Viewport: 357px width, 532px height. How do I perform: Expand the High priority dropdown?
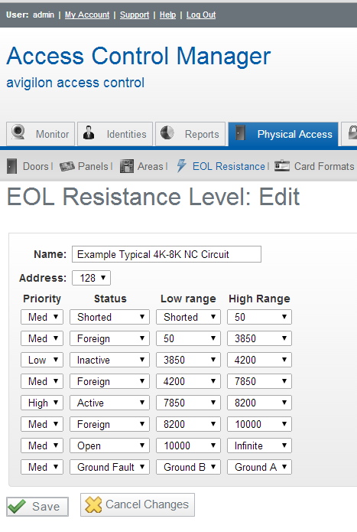(42, 403)
